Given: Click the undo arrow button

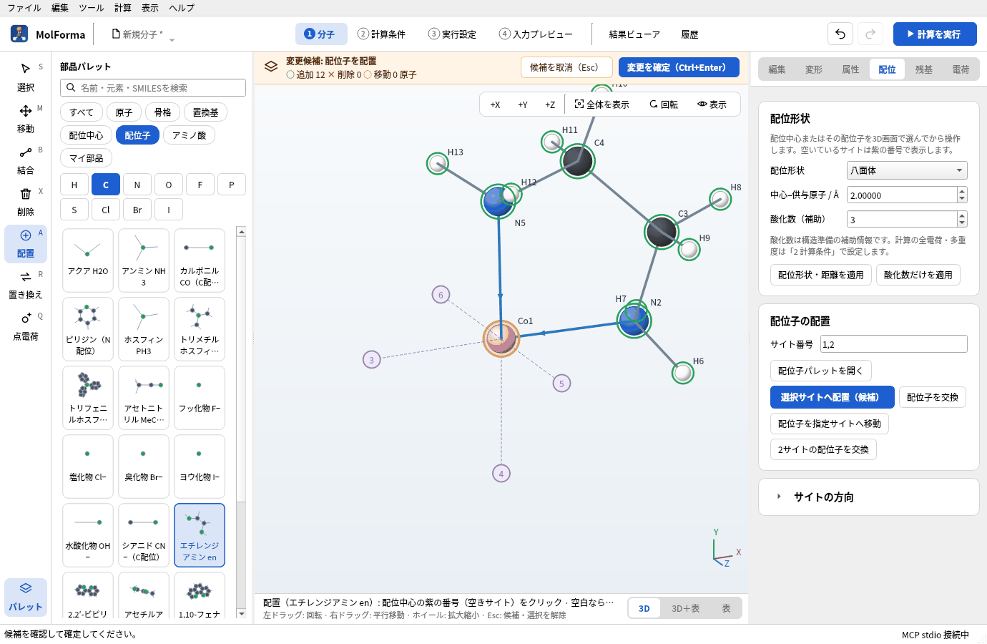Looking at the screenshot, I should point(840,34).
